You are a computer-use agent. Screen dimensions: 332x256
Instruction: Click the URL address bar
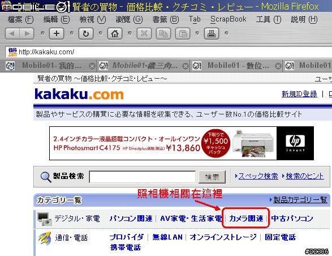[169, 52]
